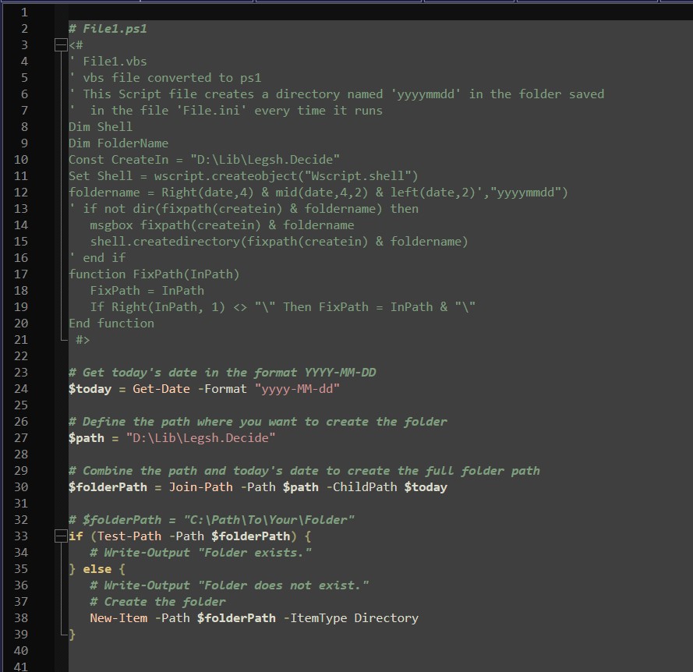Collapse the if block fold at line 33
The width and height of the screenshot is (693, 672).
click(x=60, y=536)
